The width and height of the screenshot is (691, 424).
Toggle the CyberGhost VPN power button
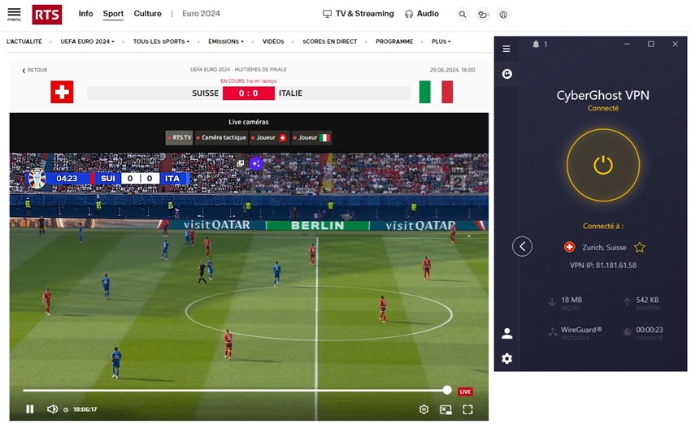click(603, 166)
